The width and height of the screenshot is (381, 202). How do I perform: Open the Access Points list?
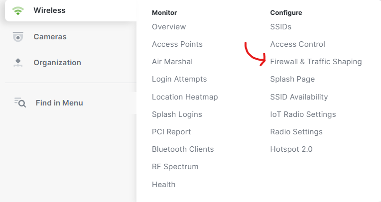(x=177, y=44)
